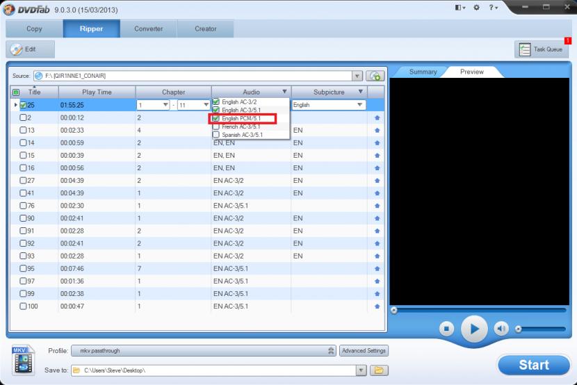Mute the preview speaker icon
Screen dimensions: 577x385
(501, 329)
